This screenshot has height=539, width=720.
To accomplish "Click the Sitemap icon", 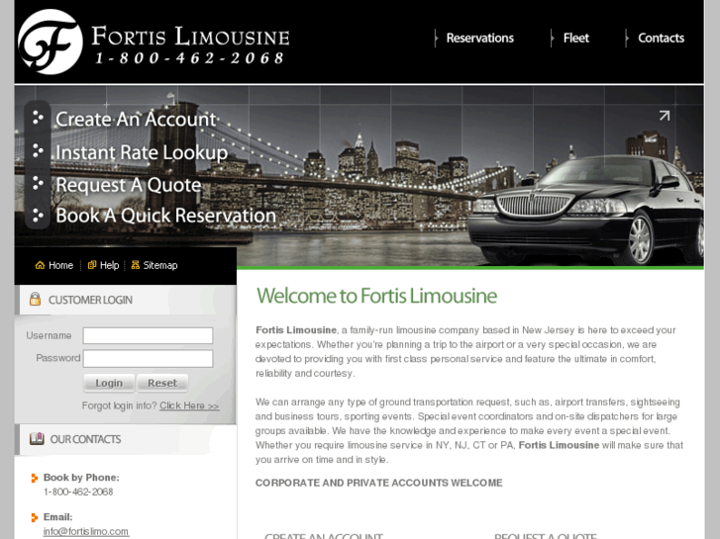I will [135, 265].
